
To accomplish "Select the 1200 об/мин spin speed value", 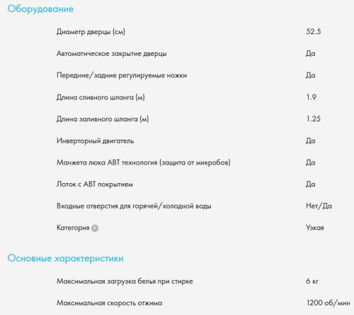I will (x=329, y=303).
